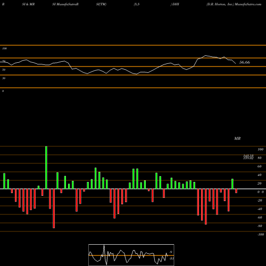Image resolution: width=266 pixels, height=266 pixels.
Task: Click the RSI value label "56.66"
Action: tap(245, 62)
